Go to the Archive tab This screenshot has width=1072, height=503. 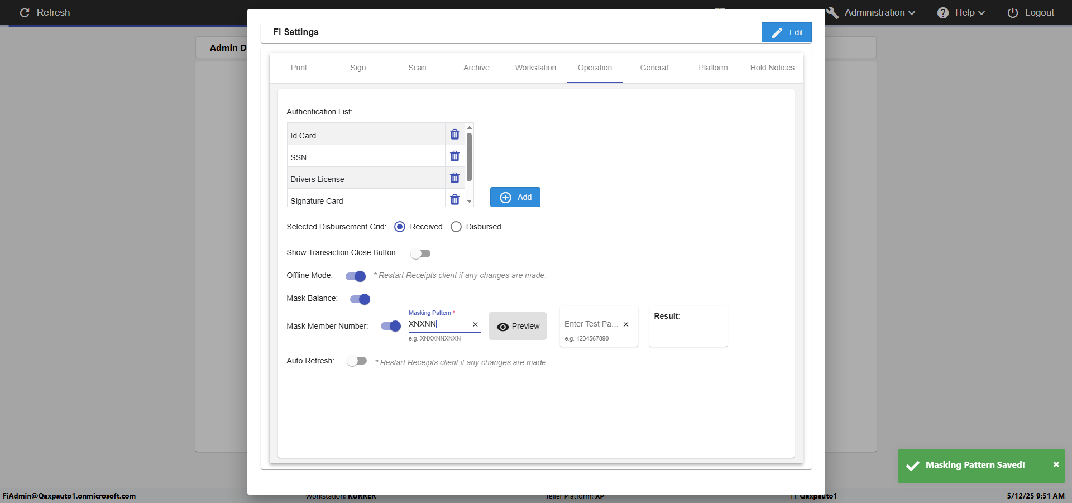click(476, 68)
